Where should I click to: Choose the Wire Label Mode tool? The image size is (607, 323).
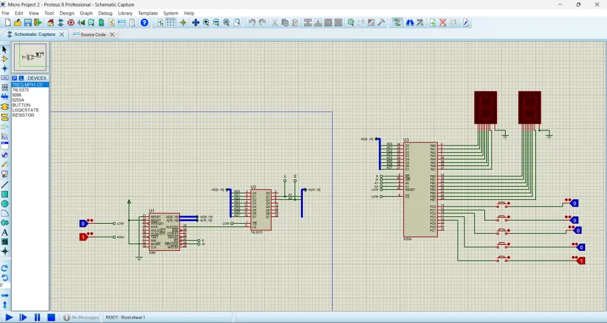[x=5, y=78]
